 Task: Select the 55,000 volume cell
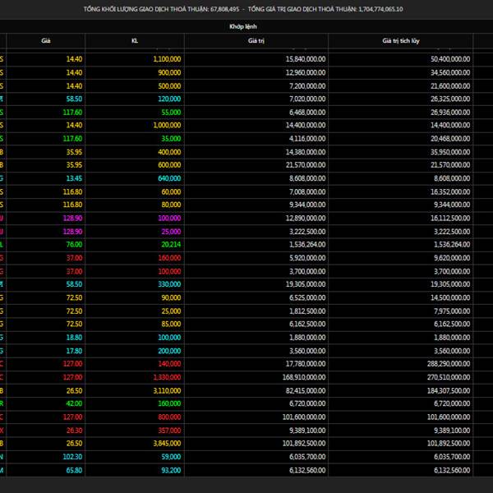(x=171, y=113)
